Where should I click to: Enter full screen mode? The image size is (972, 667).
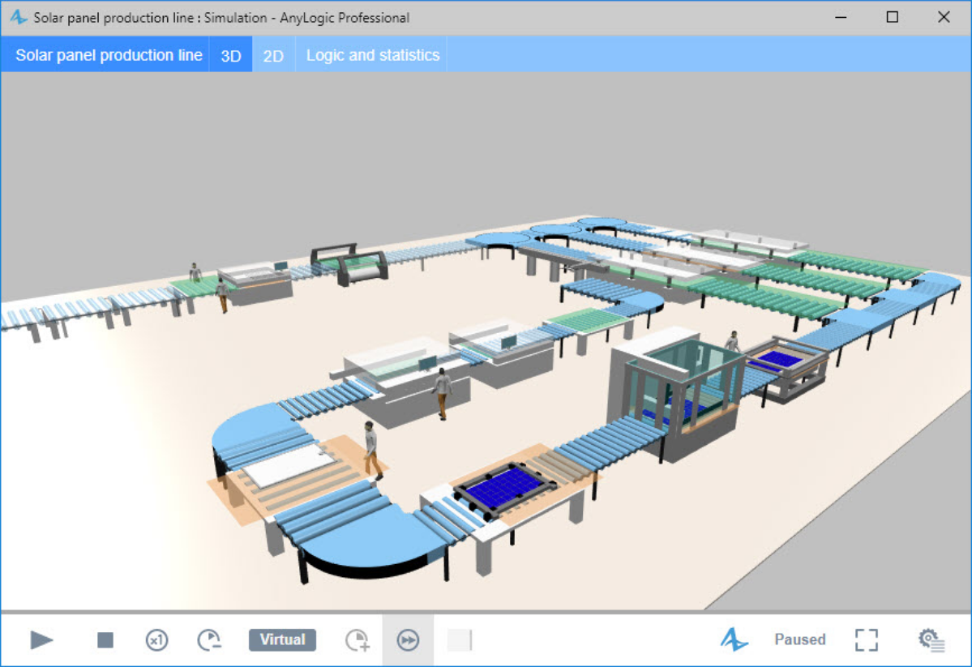point(867,640)
